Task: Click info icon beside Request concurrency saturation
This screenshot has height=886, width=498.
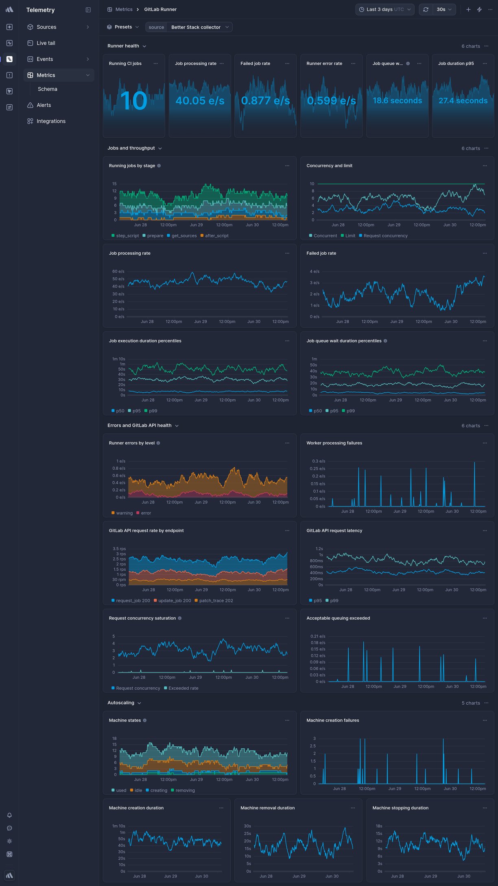Action: [180, 618]
